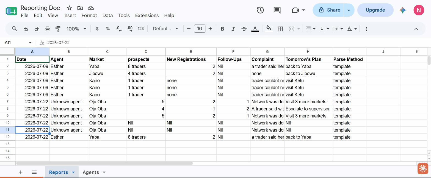Open more toolbar options three dots
The height and width of the screenshot is (178, 431).
click(366, 29)
